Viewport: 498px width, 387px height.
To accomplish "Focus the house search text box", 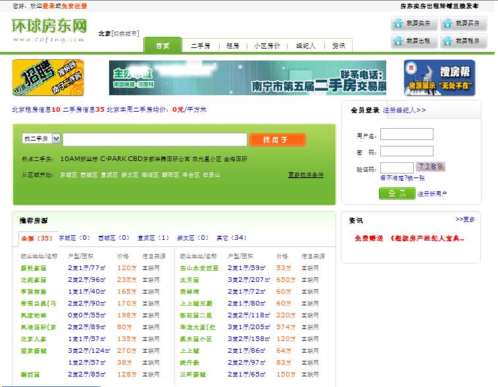I will pos(155,139).
